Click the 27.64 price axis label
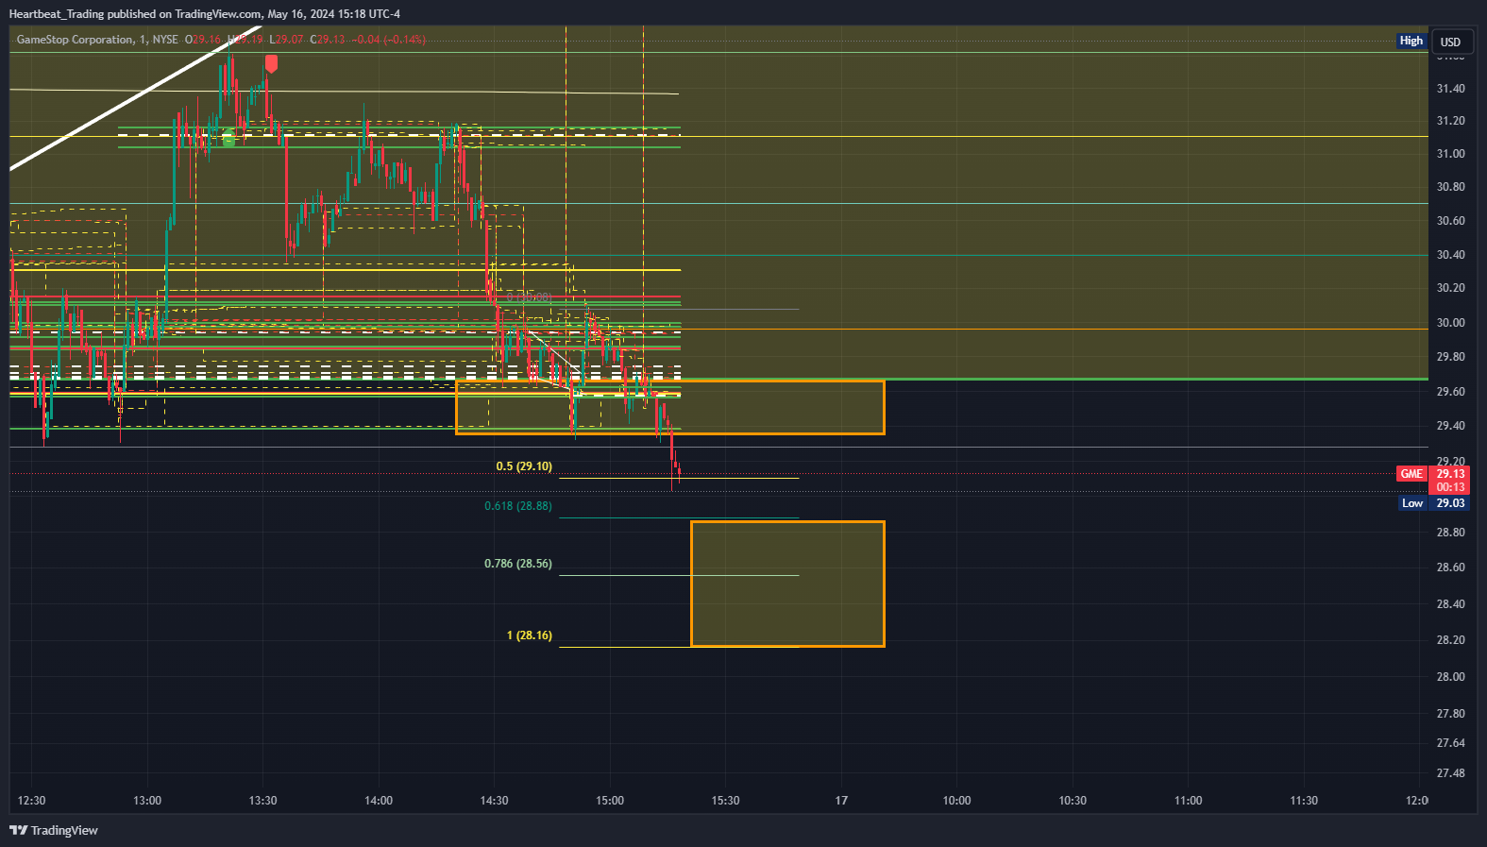The width and height of the screenshot is (1487, 847). tap(1450, 743)
